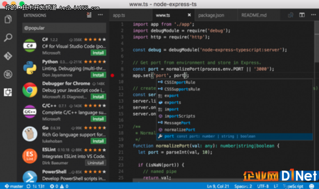Install the Python extension
The height and width of the screenshot is (189, 319).
[x=98, y=75]
